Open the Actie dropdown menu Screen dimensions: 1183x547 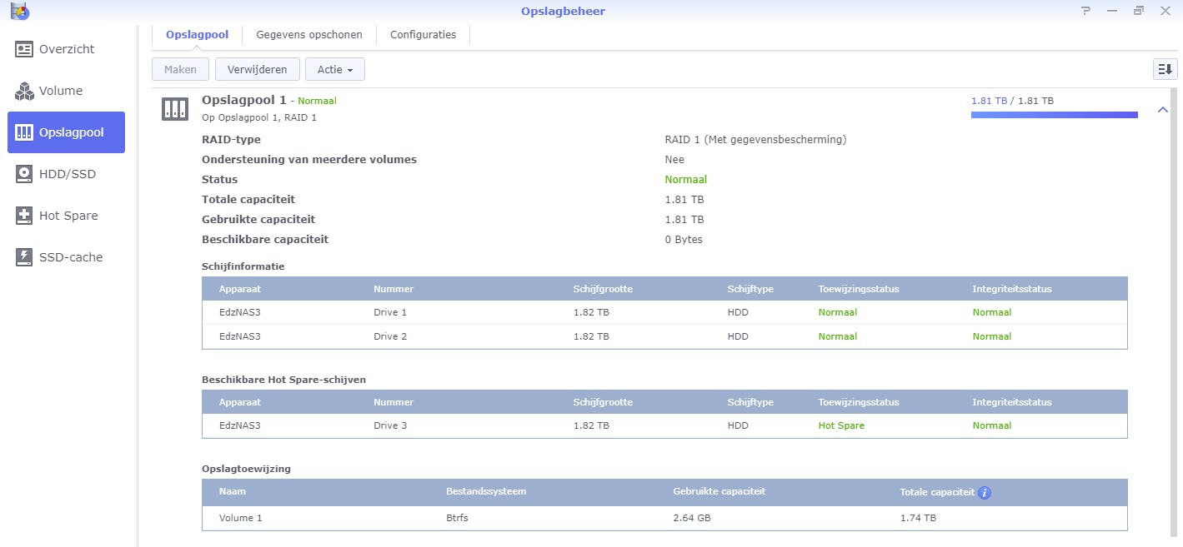335,70
